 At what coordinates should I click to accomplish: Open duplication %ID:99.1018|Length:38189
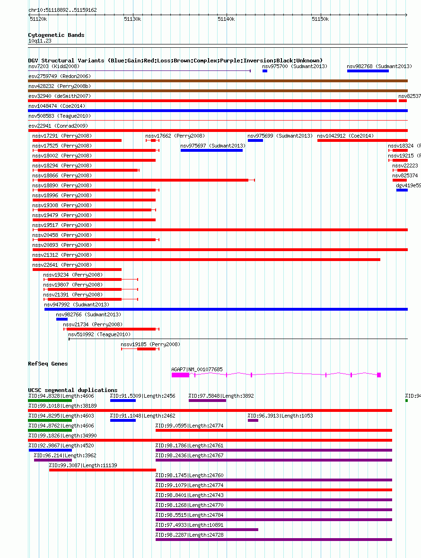[x=210, y=411]
